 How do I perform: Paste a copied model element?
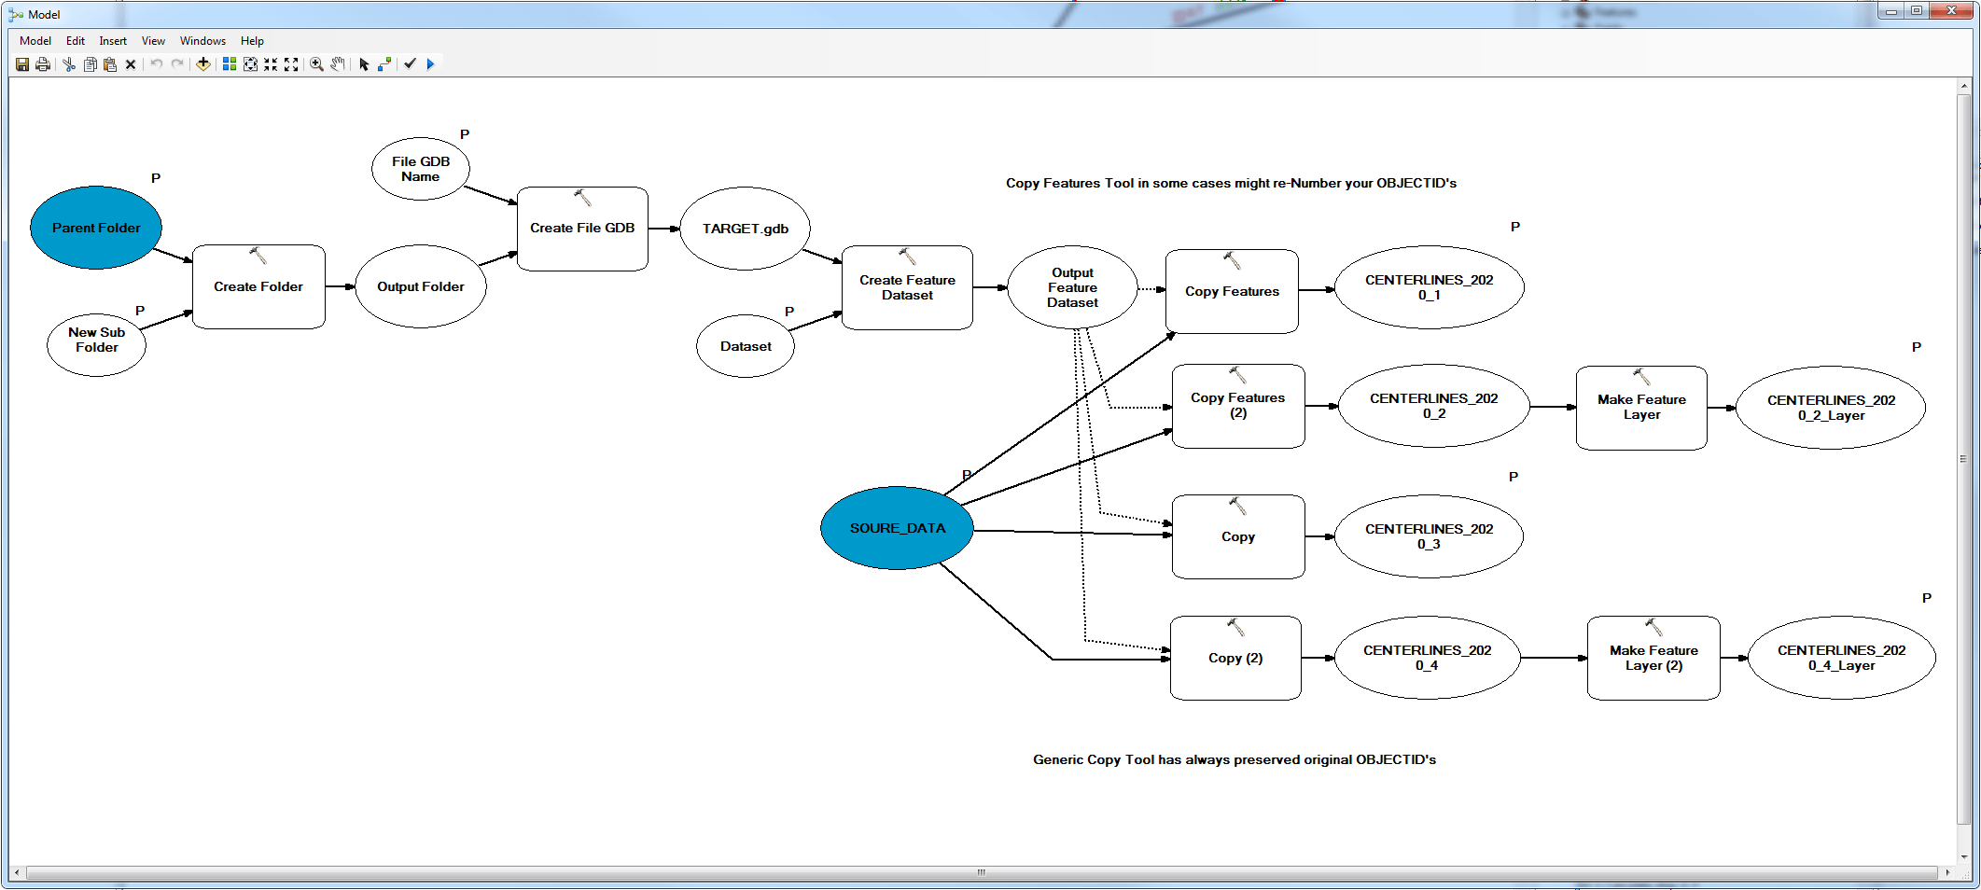coord(111,63)
